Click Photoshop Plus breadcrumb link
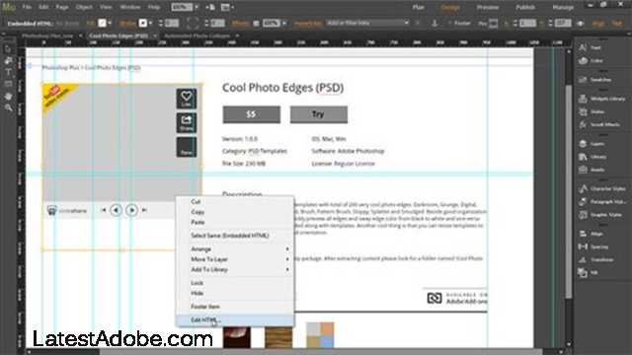 (x=60, y=68)
